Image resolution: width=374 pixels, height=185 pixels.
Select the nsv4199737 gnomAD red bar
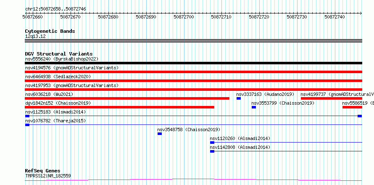point(332,98)
